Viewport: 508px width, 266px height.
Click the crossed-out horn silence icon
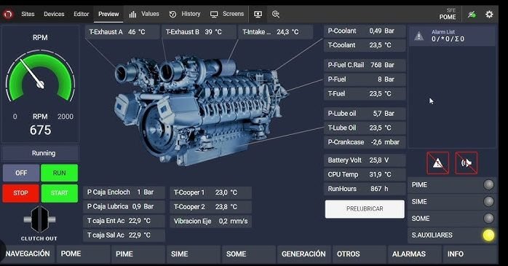[467, 163]
